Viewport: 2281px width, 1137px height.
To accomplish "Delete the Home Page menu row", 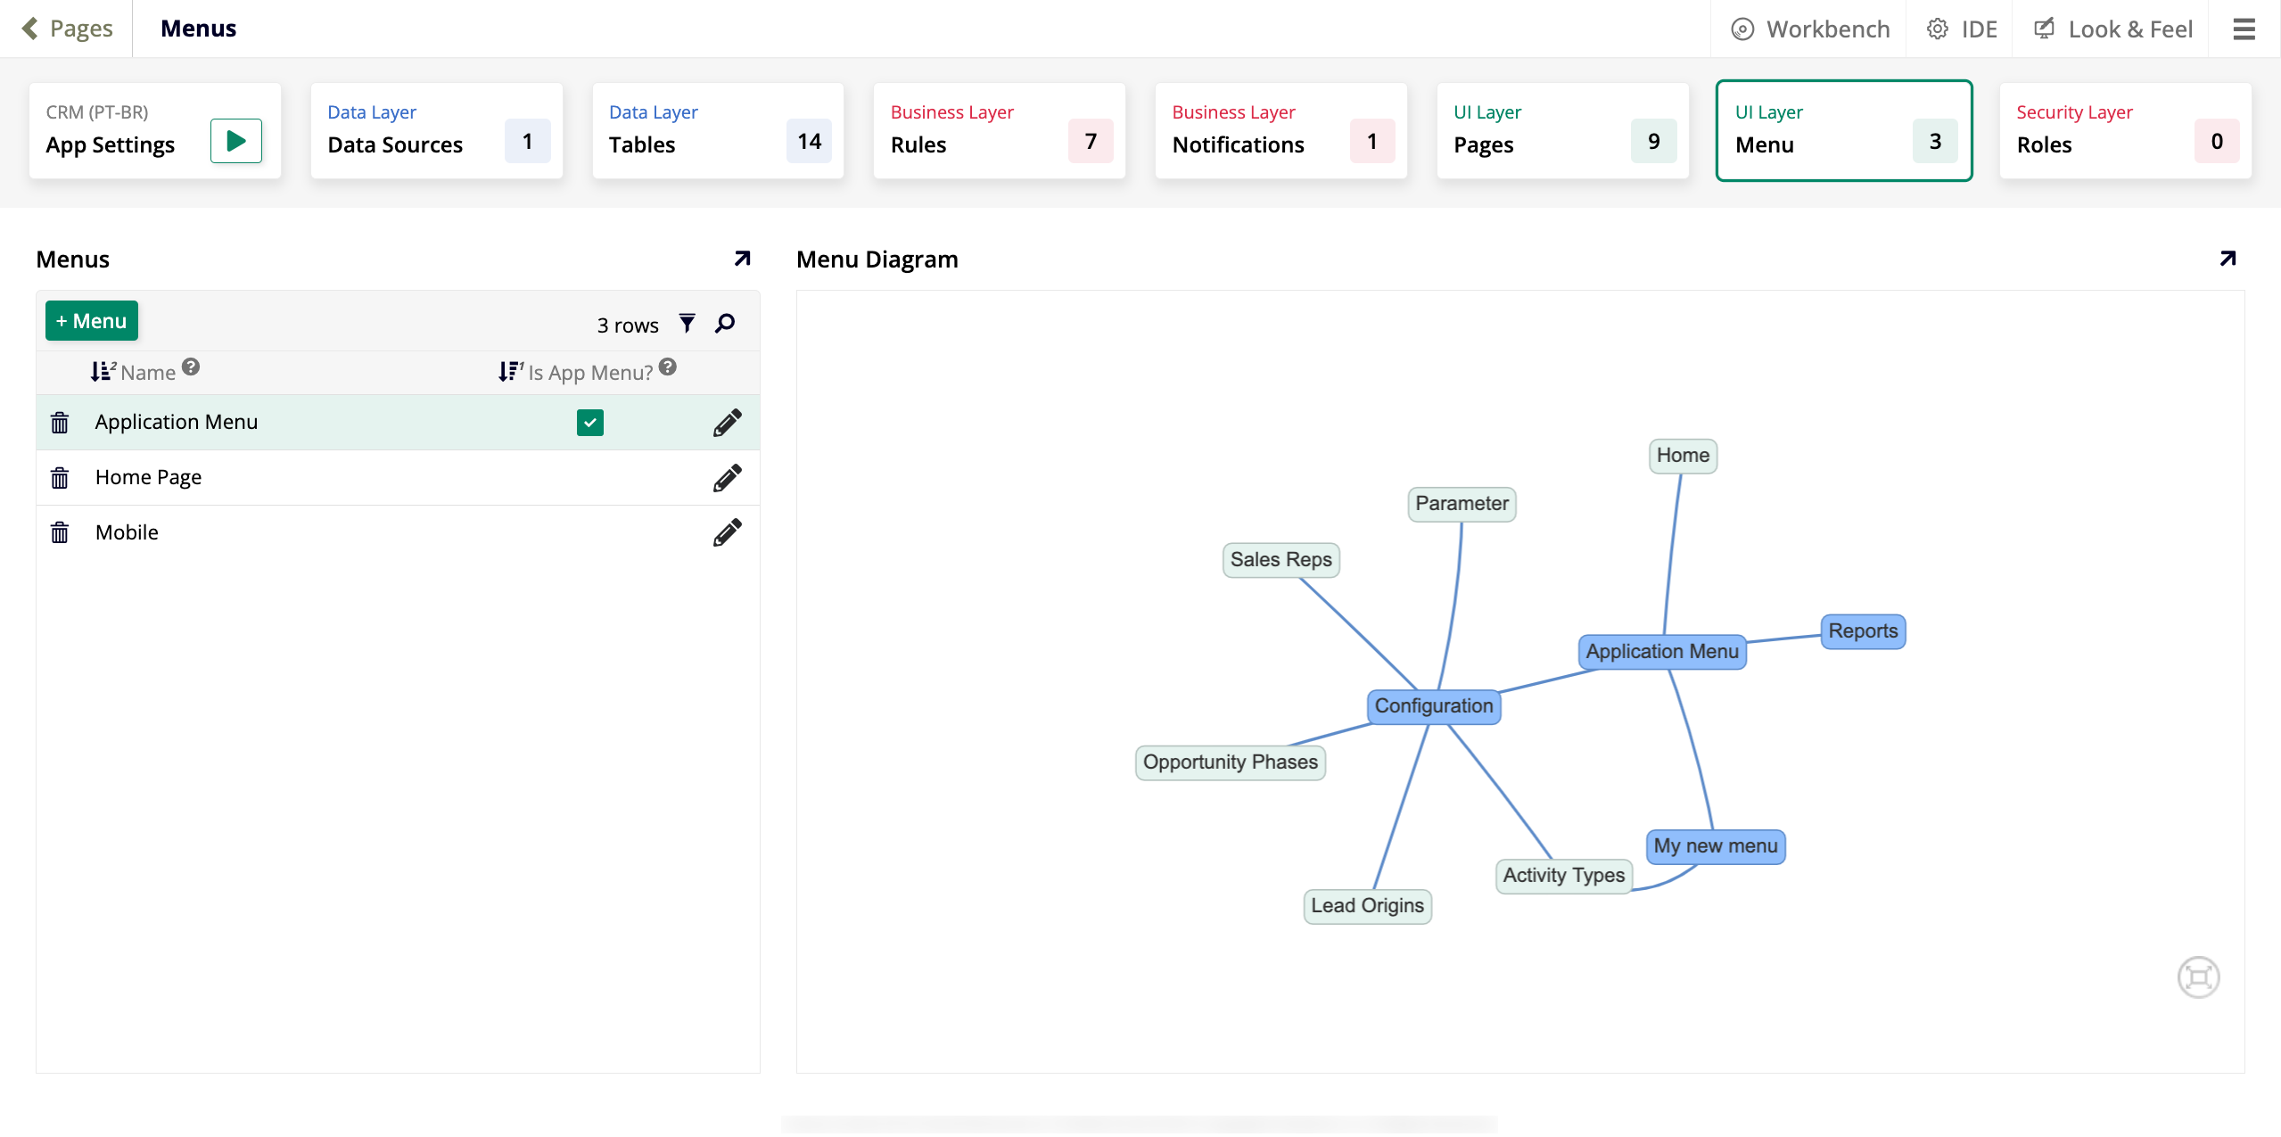I will (x=60, y=478).
